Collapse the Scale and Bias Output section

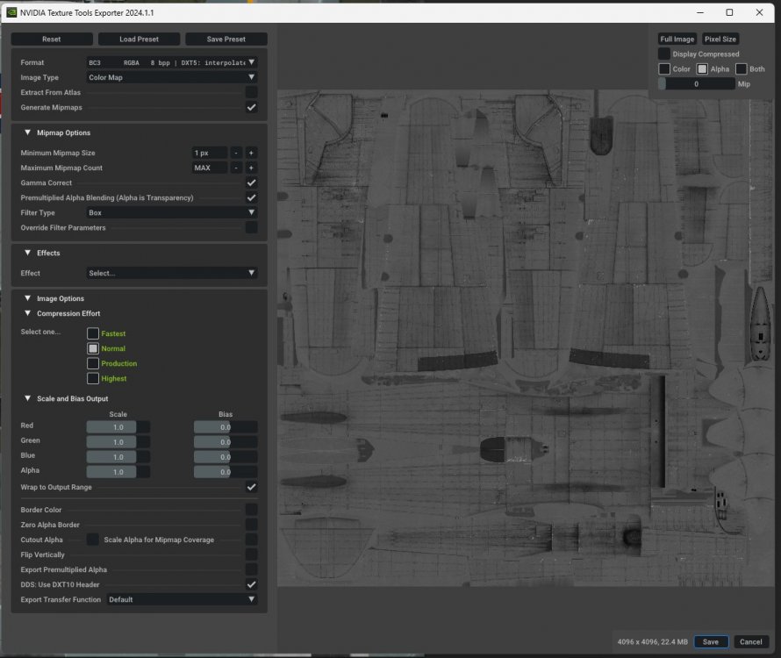click(x=27, y=398)
